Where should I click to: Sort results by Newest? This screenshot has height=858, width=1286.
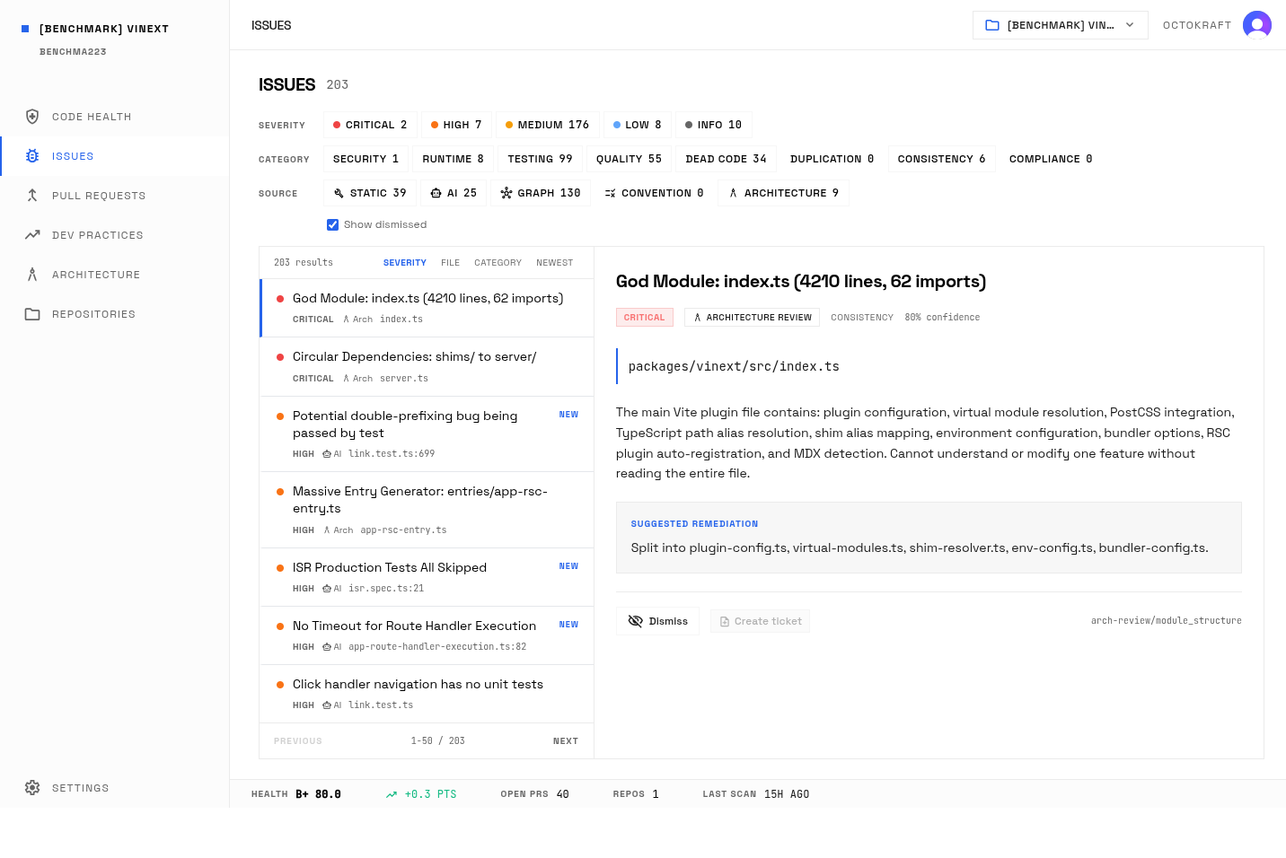click(x=555, y=263)
